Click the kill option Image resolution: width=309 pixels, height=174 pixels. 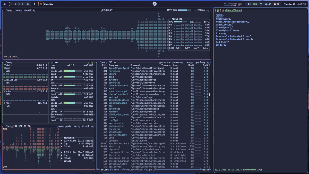(x=141, y=170)
